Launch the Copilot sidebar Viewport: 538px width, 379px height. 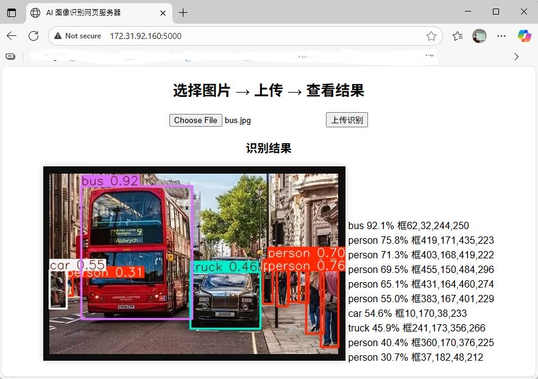524,36
